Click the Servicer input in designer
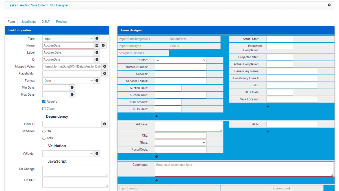Screen dimensions: 339x191 click(181, 74)
